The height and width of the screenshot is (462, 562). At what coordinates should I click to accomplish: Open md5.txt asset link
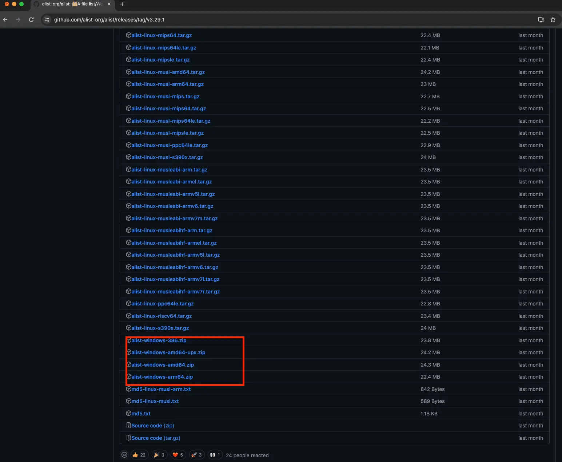(x=141, y=414)
